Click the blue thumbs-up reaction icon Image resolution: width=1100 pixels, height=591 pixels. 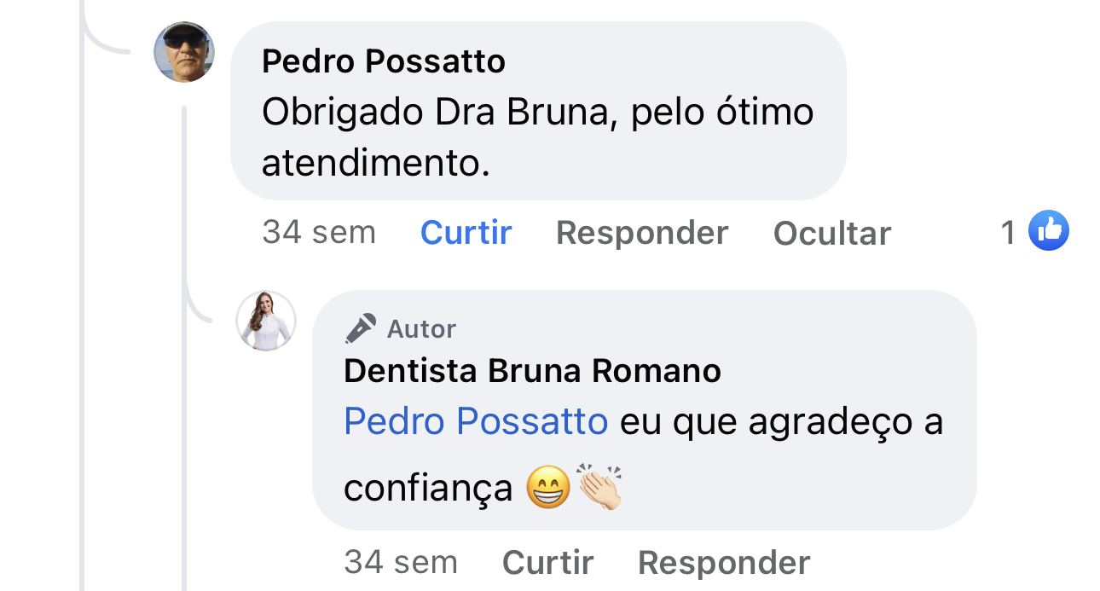pyautogui.click(x=1051, y=229)
